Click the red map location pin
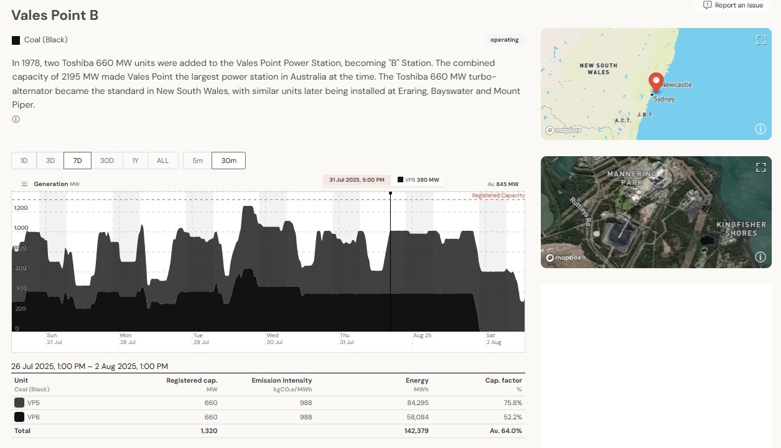The image size is (781, 448). 655,82
